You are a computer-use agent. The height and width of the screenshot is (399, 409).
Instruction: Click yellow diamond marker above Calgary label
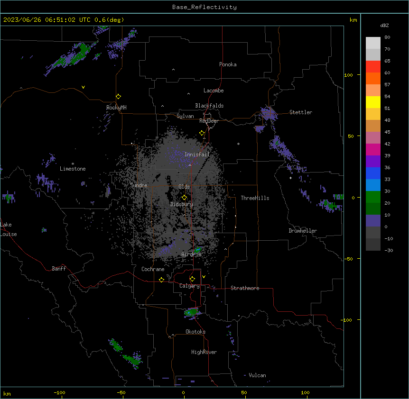pyautogui.click(x=192, y=279)
